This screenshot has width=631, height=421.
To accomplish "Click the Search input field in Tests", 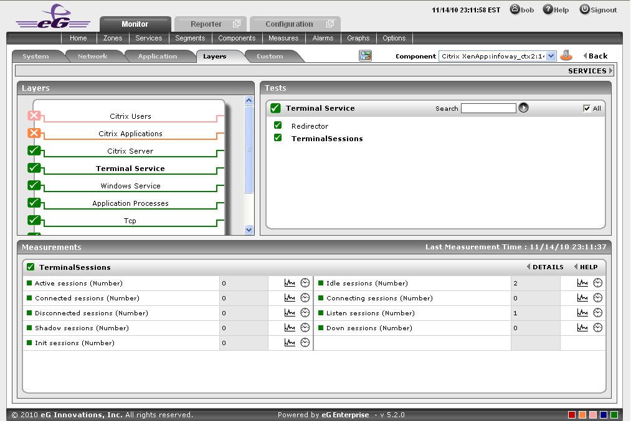I will [488, 108].
